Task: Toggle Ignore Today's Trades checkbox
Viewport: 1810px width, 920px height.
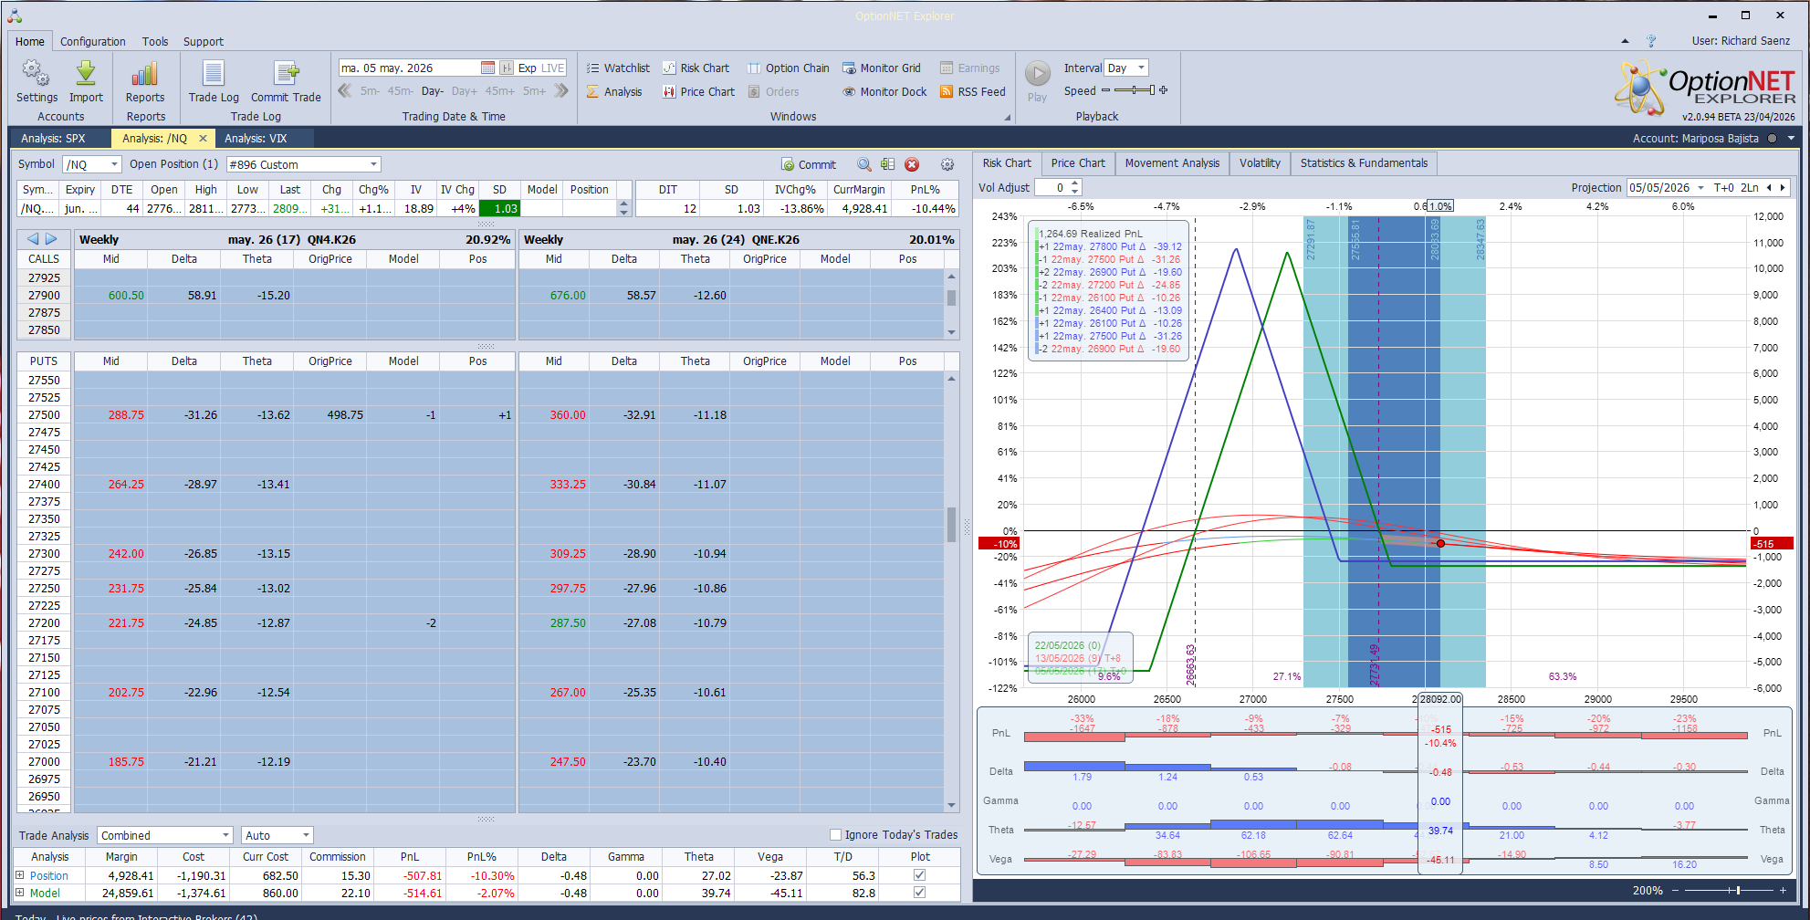Action: (x=835, y=834)
